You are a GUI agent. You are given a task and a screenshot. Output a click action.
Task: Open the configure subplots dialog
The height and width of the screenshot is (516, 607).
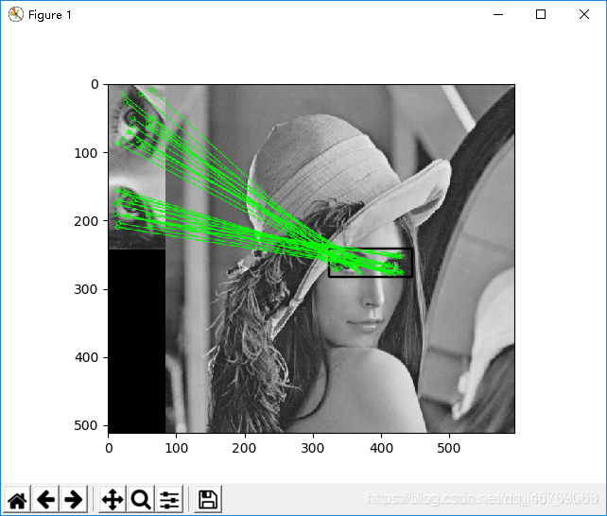pyautogui.click(x=169, y=499)
